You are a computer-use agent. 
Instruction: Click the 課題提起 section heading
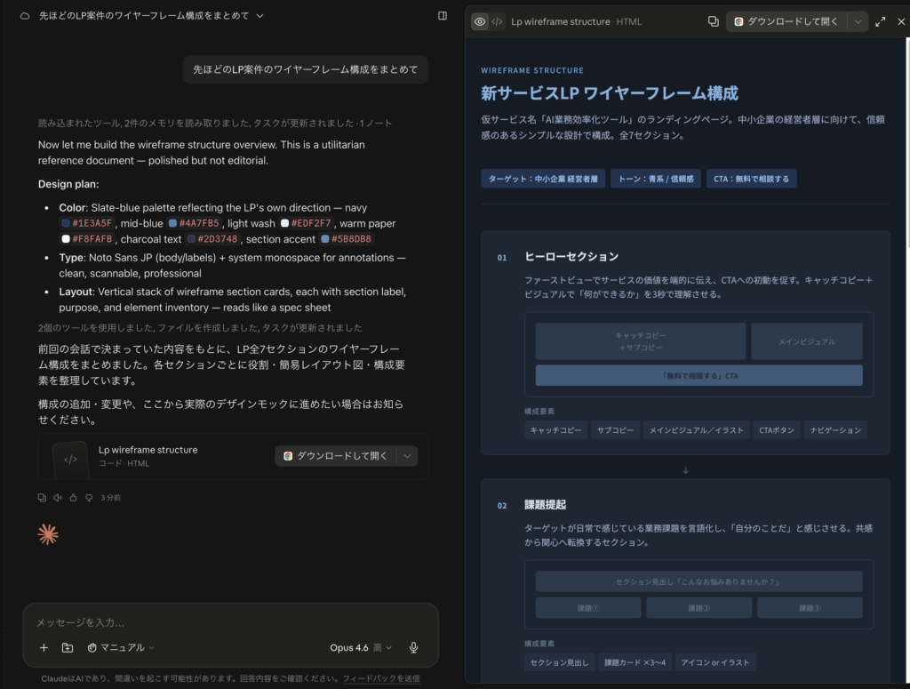pos(545,505)
